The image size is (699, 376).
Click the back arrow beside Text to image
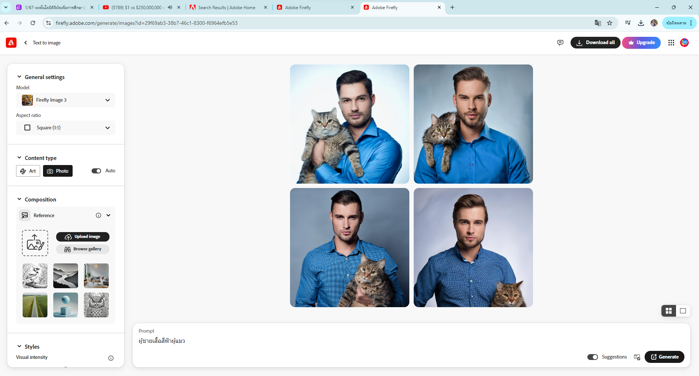tap(26, 43)
